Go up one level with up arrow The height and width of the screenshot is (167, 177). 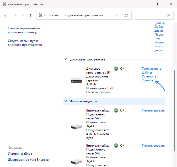tap(30, 15)
